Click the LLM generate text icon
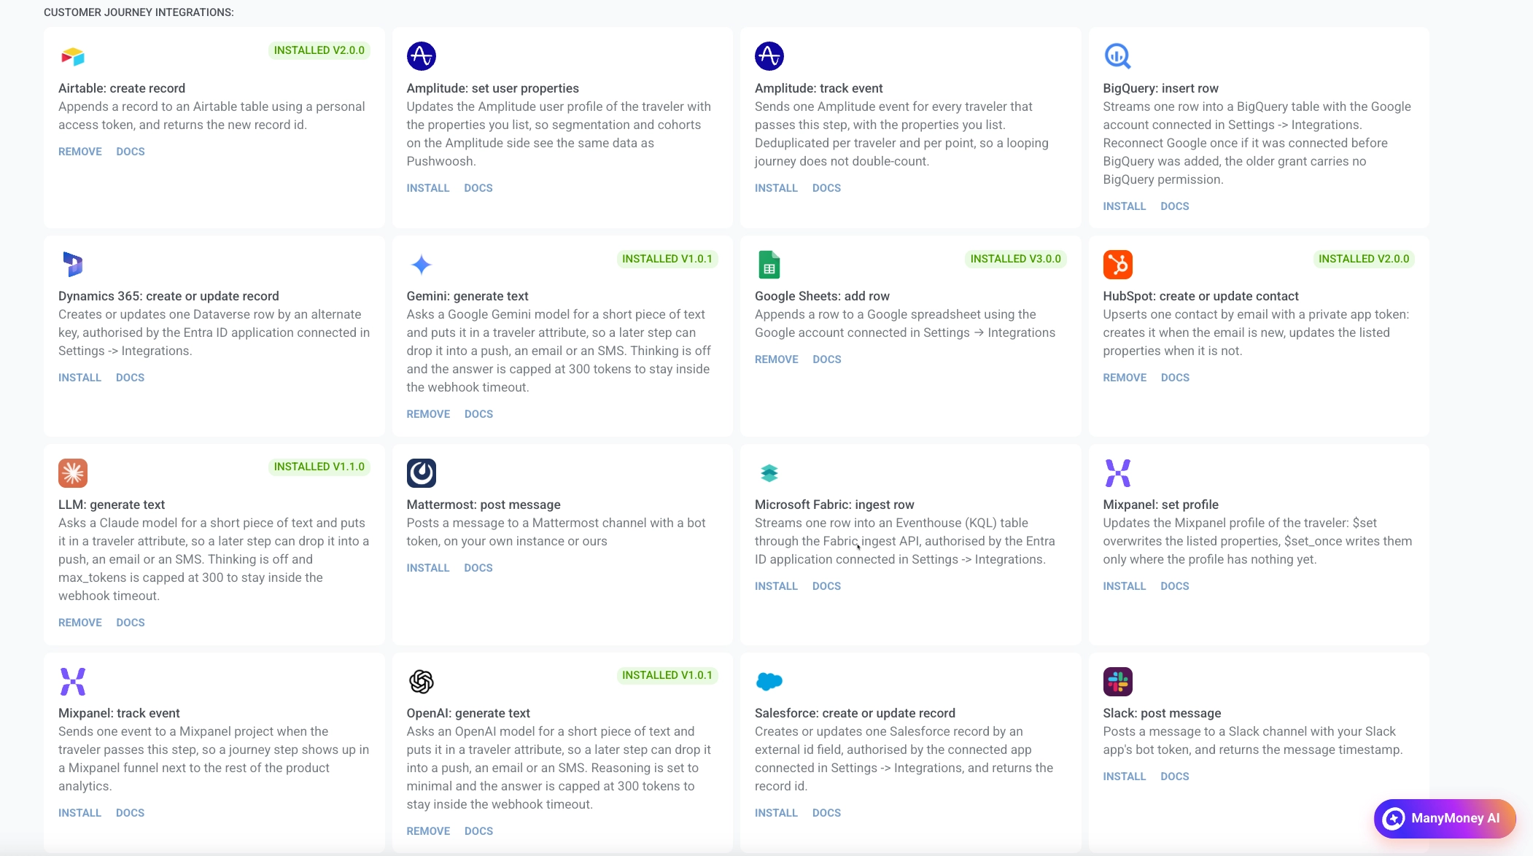 pyautogui.click(x=73, y=472)
